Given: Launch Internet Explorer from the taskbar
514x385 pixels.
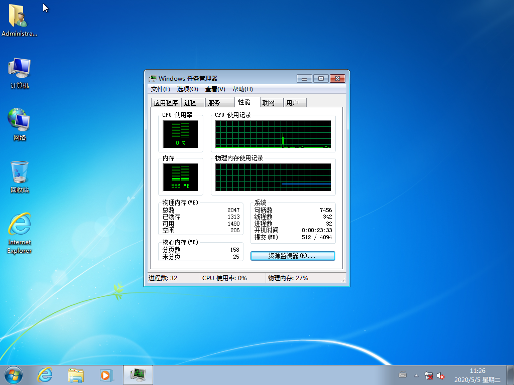Looking at the screenshot, I should [x=45, y=375].
